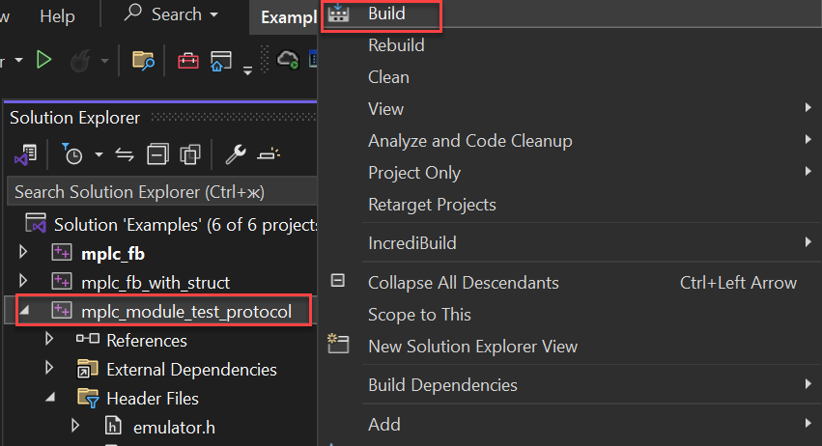Collapse the mplc_module_test_protocol project node
Screen dimensions: 822x446
coord(24,310)
